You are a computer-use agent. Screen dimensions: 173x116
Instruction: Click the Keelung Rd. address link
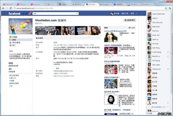[74, 45]
